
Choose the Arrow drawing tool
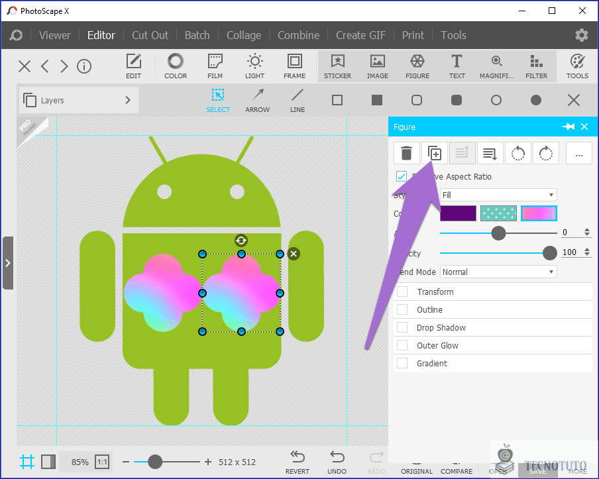[258, 101]
